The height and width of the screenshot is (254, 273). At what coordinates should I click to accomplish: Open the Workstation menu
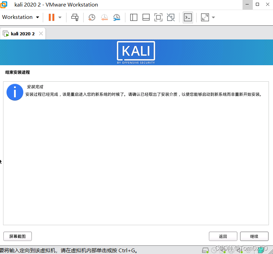pyautogui.click(x=20, y=17)
